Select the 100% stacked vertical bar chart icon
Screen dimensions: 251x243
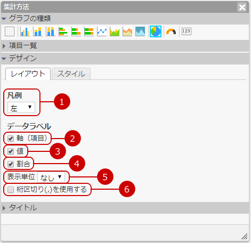coord(51,31)
